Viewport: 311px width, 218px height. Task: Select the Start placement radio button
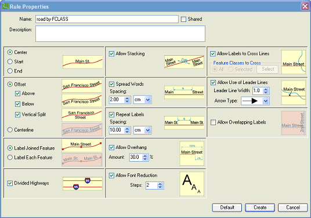[10, 61]
